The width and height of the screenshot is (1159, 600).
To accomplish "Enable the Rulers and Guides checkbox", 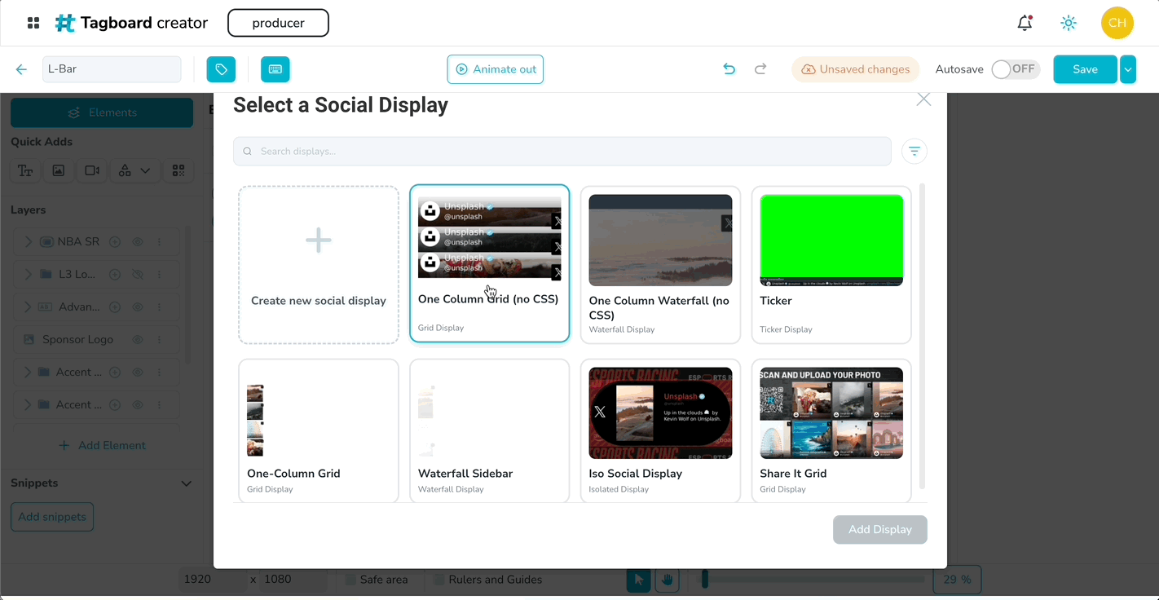I will [440, 580].
